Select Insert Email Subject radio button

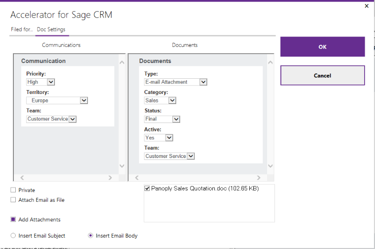tap(13, 236)
